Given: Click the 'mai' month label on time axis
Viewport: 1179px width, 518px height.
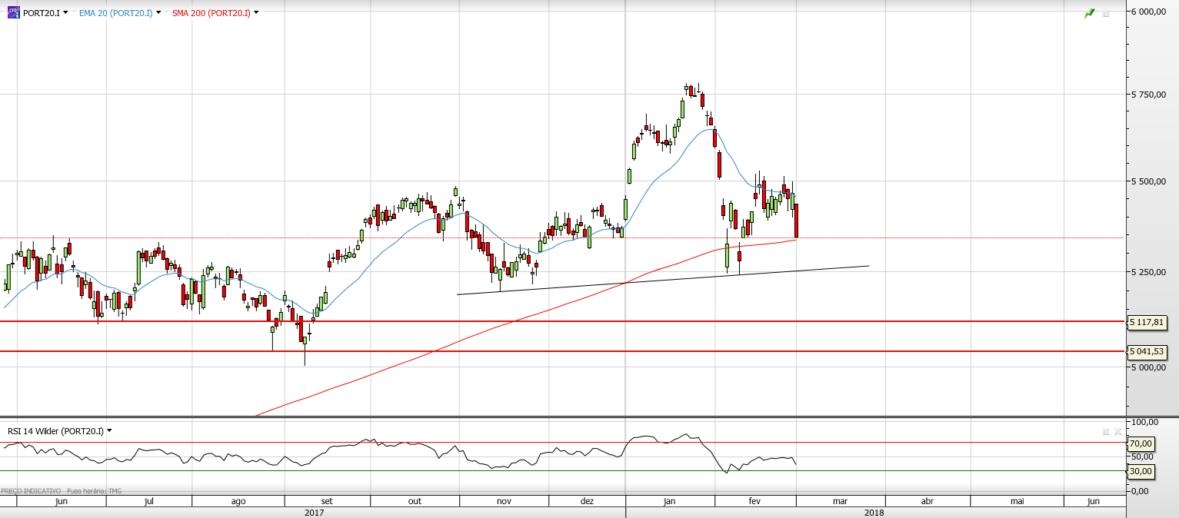Looking at the screenshot, I should pos(1017,501).
